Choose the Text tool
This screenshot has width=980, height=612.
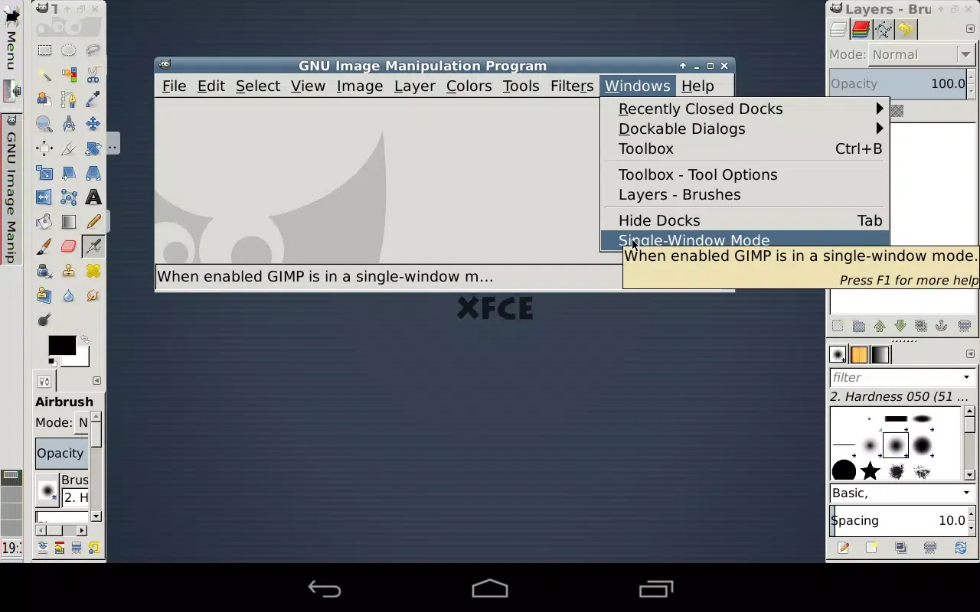point(93,197)
